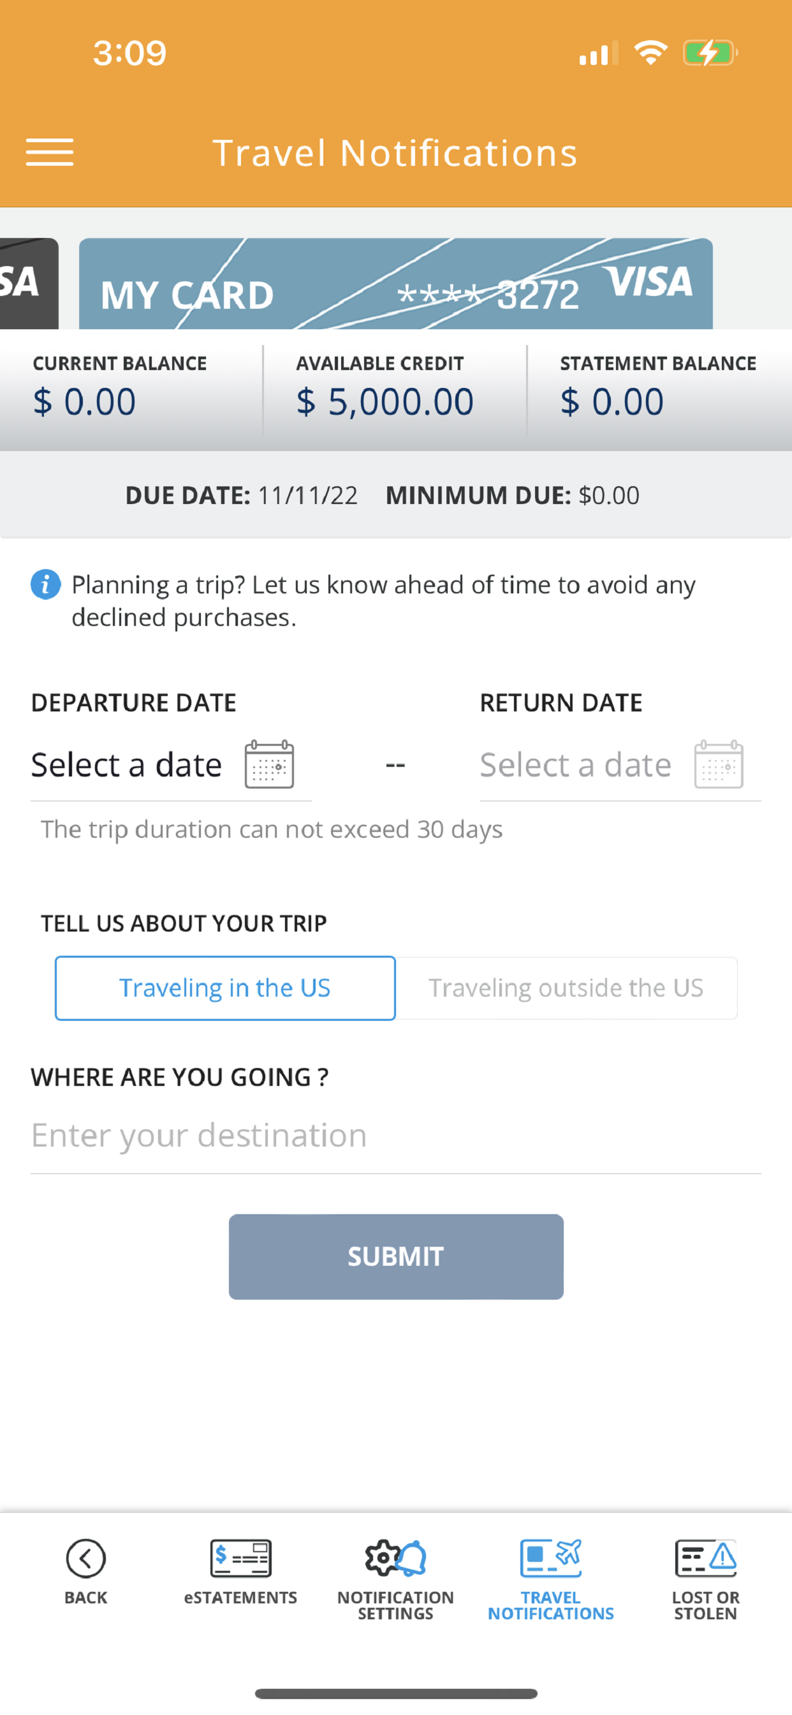This screenshot has height=1715, width=792.
Task: Open return date calendar icon
Action: (719, 764)
